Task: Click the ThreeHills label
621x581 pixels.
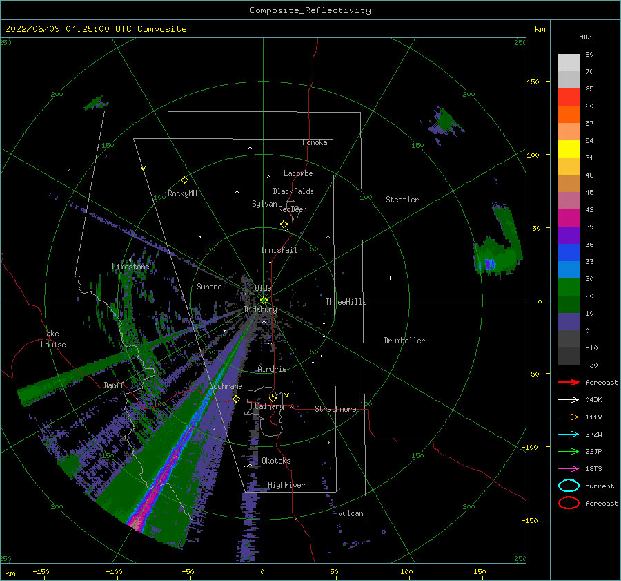Action: [x=346, y=302]
